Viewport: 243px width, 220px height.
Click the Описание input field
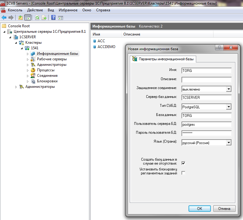tap(206, 80)
